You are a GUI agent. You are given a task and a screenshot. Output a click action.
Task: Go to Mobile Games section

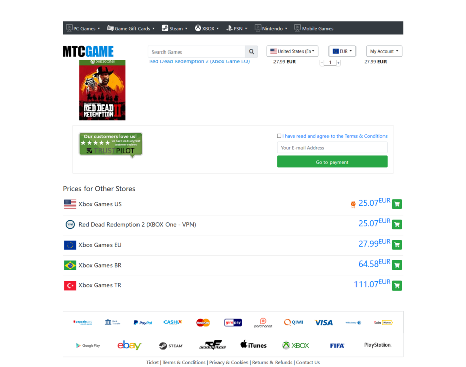click(314, 28)
